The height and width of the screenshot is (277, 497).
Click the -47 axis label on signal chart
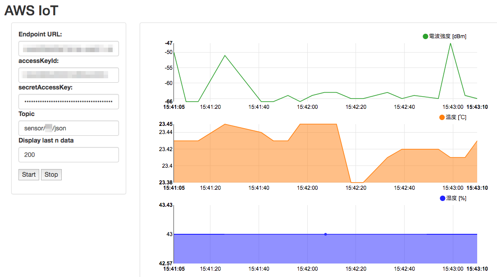pos(169,43)
